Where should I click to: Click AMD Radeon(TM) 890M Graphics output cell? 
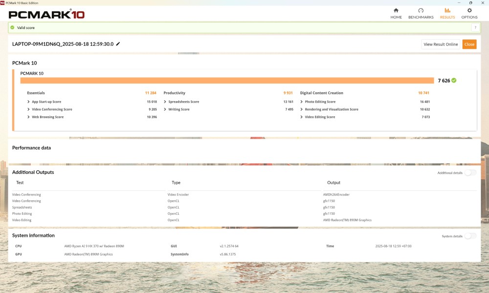coord(347,220)
